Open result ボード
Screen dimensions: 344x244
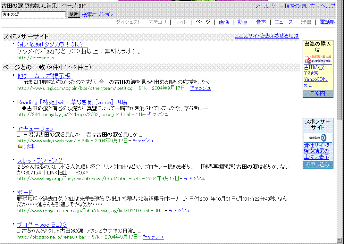coord(25,193)
